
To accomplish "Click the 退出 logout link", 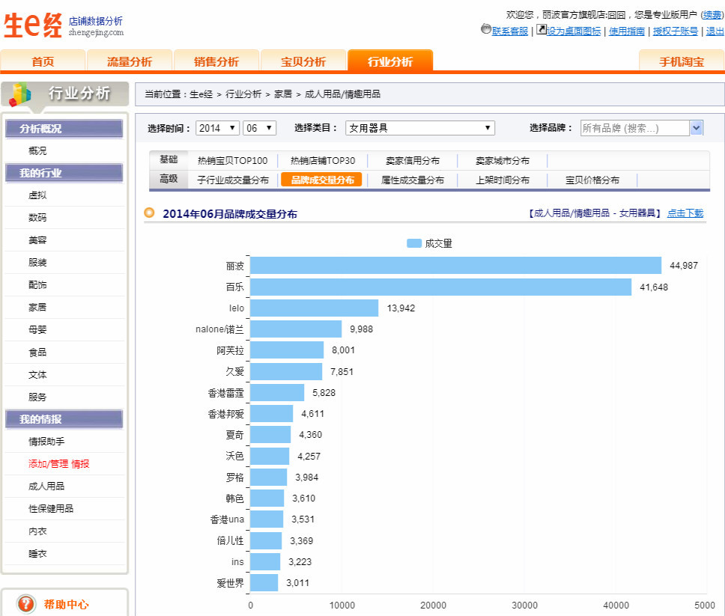I will (715, 31).
